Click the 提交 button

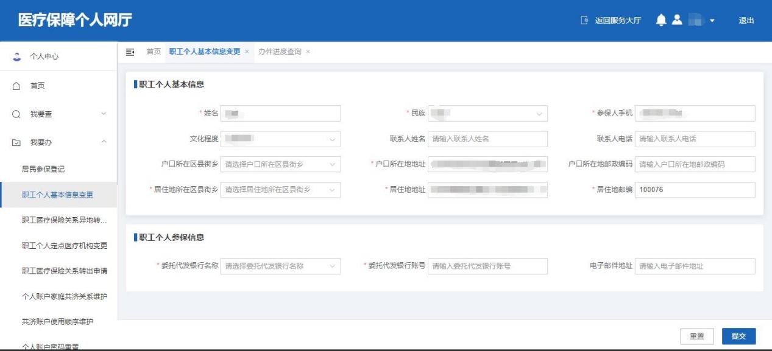(x=738, y=336)
